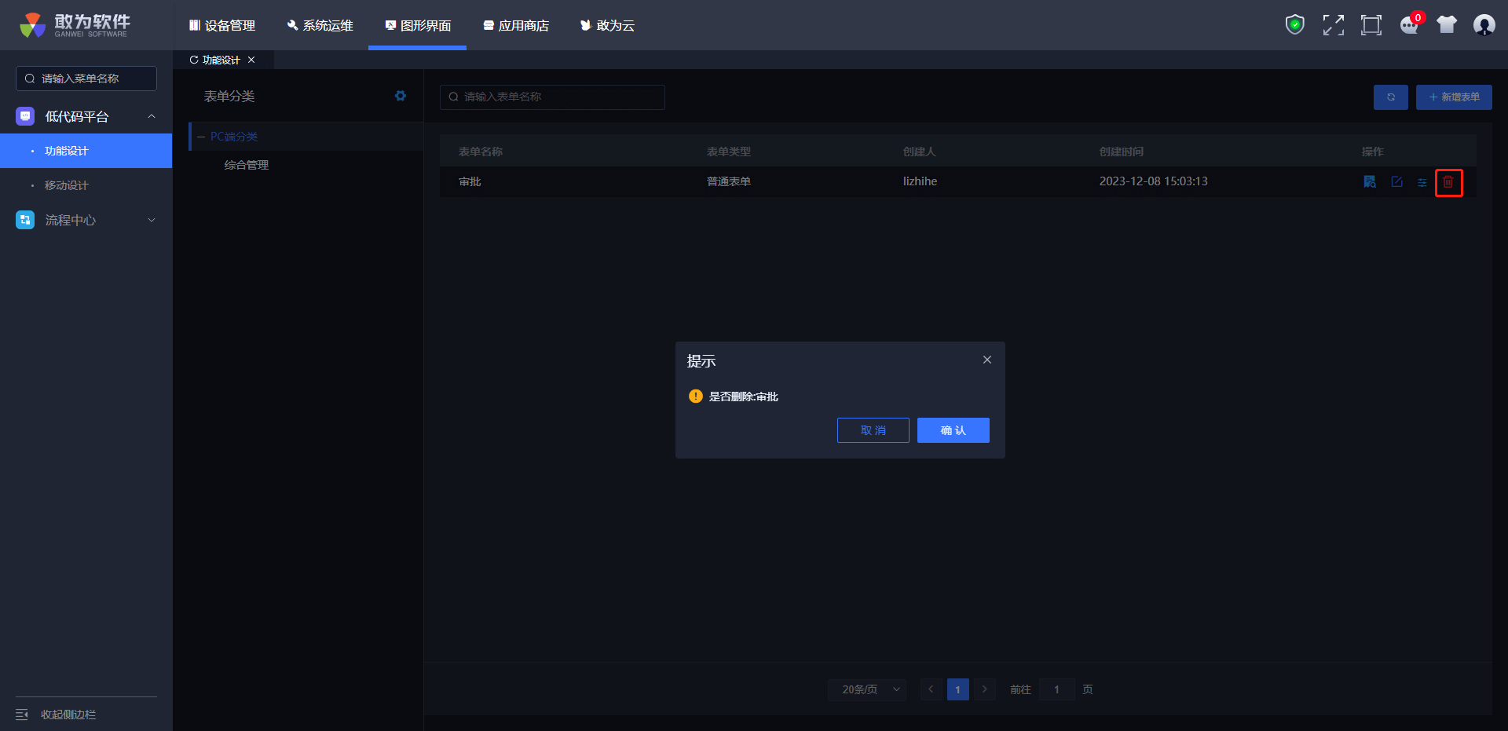Click the settings sliders icon in 审批 row
This screenshot has width=1508, height=731.
coord(1422,182)
